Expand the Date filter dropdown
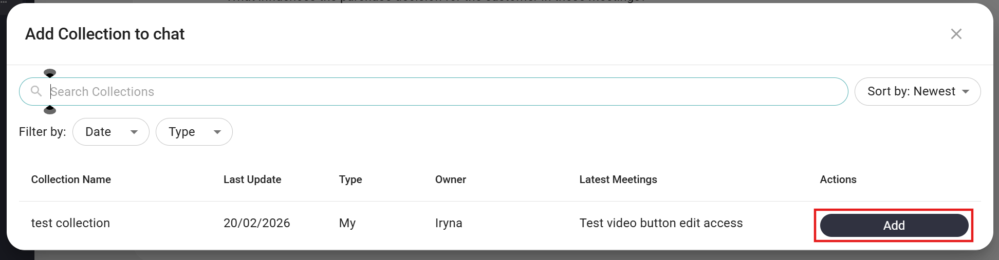The height and width of the screenshot is (260, 999). point(111,132)
